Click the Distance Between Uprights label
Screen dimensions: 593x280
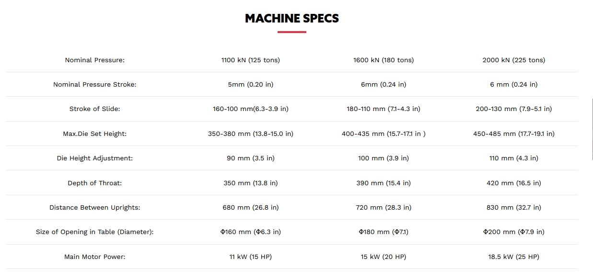(95, 207)
